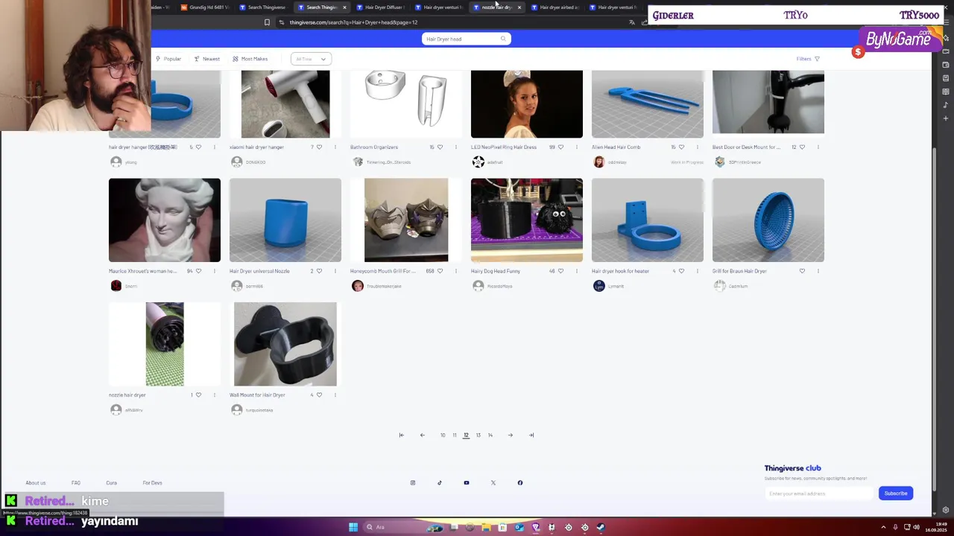
Task: Sort results by Popular
Action: point(168,59)
